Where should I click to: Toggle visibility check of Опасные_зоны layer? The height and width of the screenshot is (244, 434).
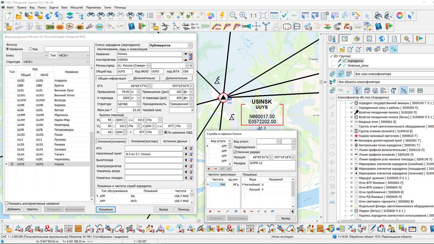tap(344, 66)
